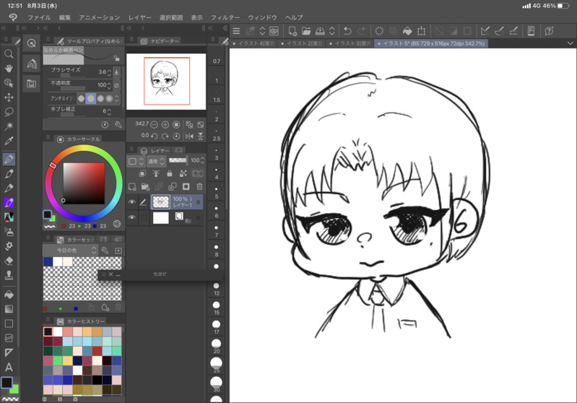
Task: Select the Auto select magic wand tool
Action: (x=9, y=126)
